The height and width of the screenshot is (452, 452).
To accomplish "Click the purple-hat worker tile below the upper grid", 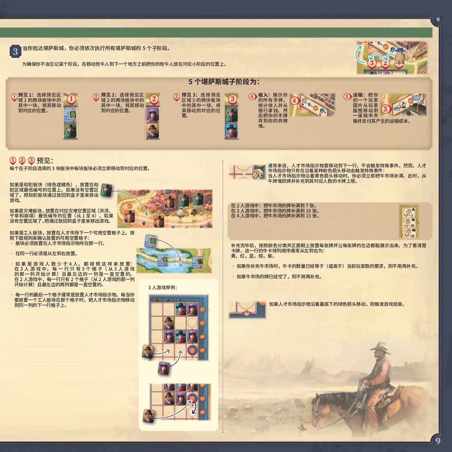I will [x=164, y=369].
